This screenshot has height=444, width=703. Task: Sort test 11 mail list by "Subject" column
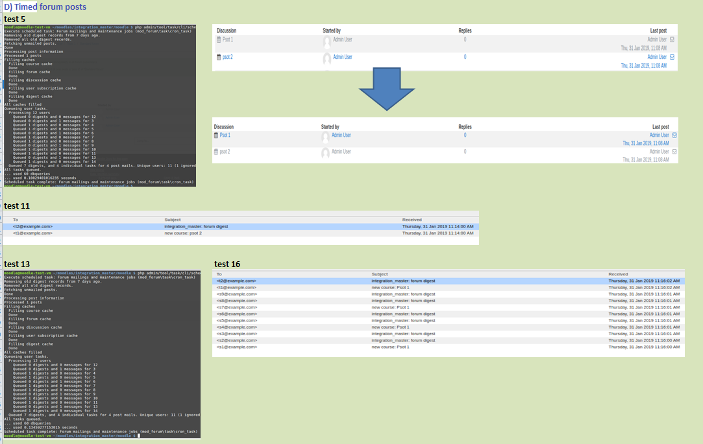tap(173, 220)
